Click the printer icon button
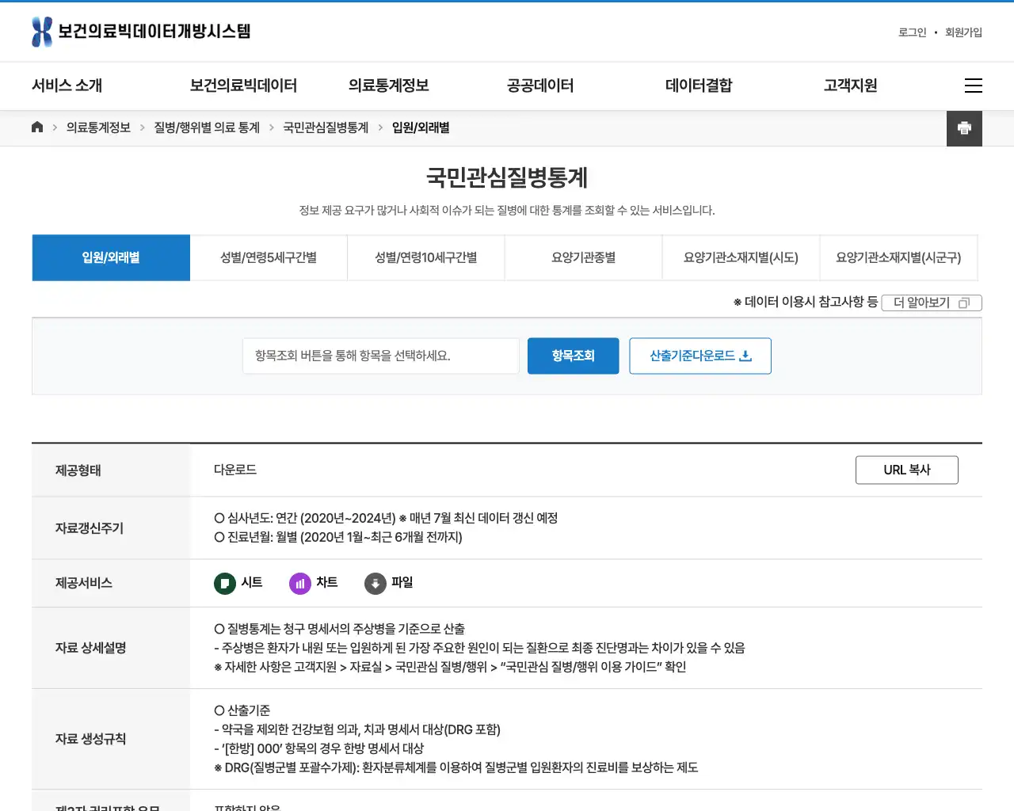 pyautogui.click(x=964, y=128)
